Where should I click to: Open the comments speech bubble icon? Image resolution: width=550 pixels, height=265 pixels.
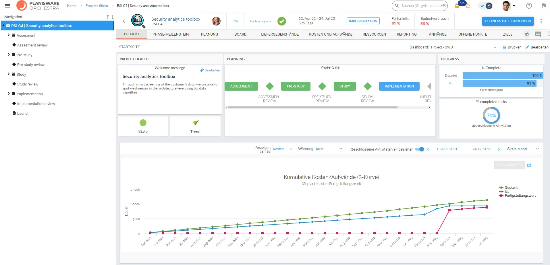[x=538, y=34]
